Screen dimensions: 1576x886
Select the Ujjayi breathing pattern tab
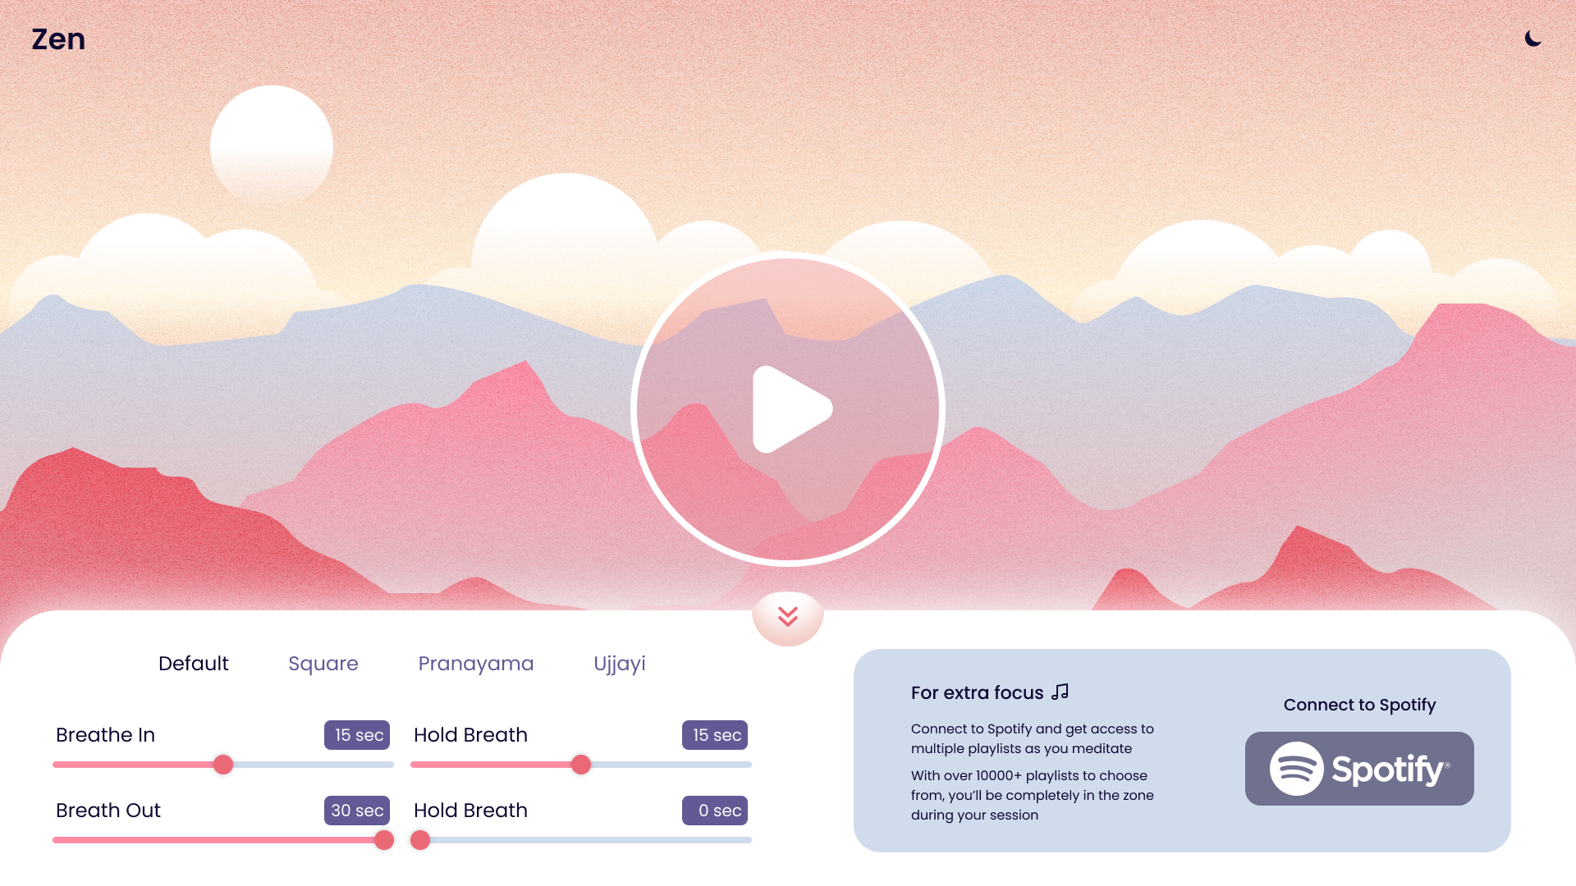point(619,663)
